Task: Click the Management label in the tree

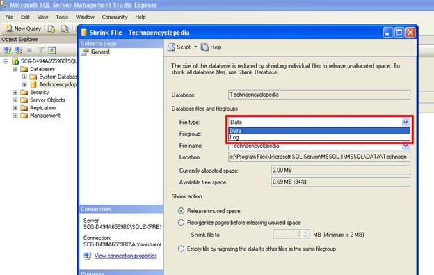Action: [x=45, y=116]
